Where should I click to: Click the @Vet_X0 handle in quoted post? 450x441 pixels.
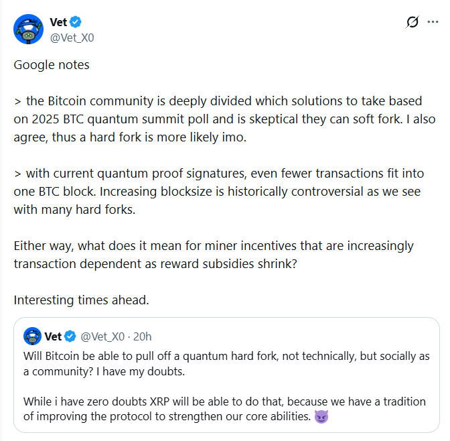(105, 336)
